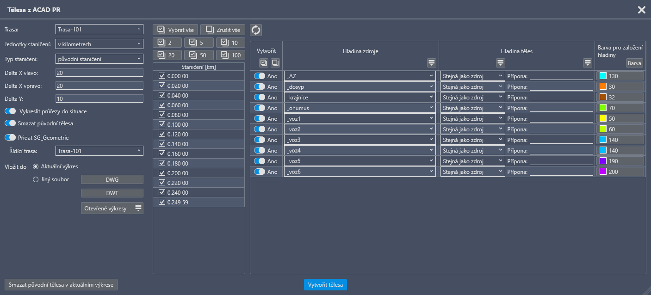651x295 pixels.
Task: Click the Vytvořit tělesa button
Action: click(x=325, y=285)
